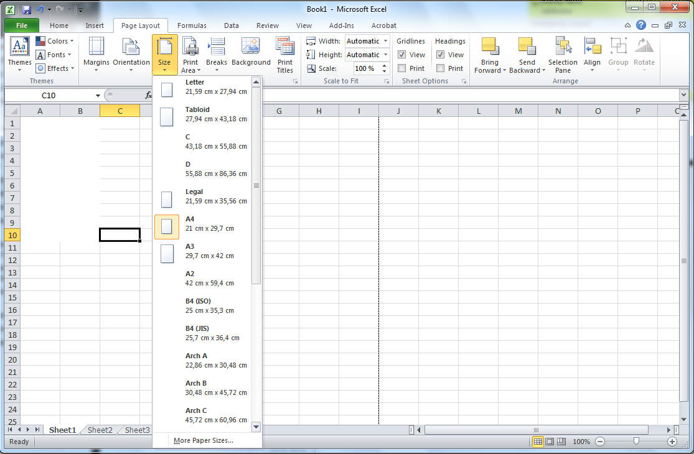
Task: Open the theme Fonts menu
Action: point(54,55)
